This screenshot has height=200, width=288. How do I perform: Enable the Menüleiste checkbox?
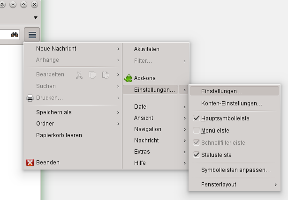(197, 131)
